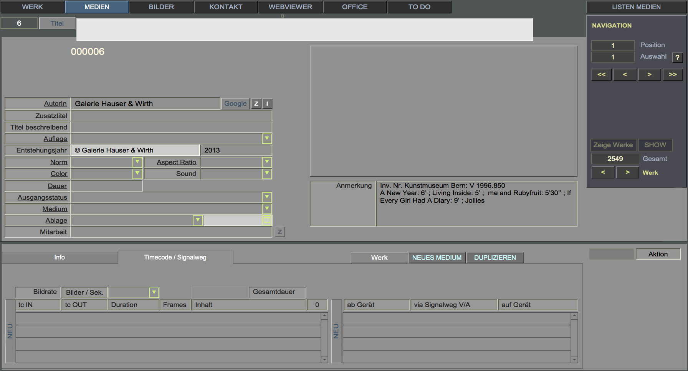
Task: Open the Bilder / Sek. dropdown
Action: point(154,292)
